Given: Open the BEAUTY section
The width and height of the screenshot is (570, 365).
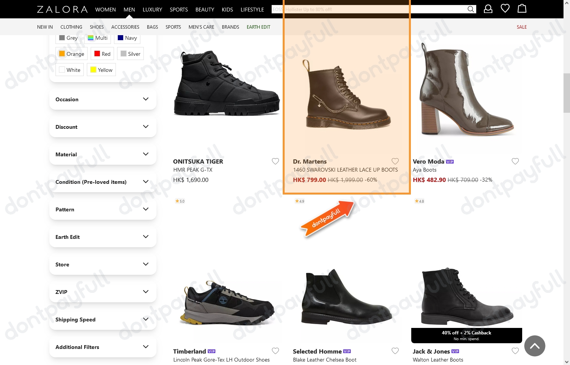Looking at the screenshot, I should click(x=205, y=10).
